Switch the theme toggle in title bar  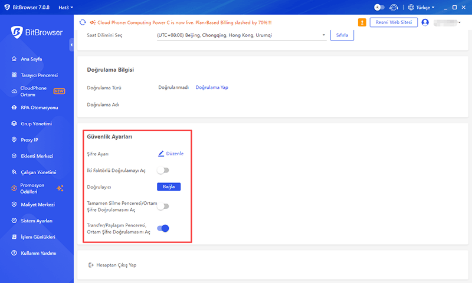[x=379, y=7]
